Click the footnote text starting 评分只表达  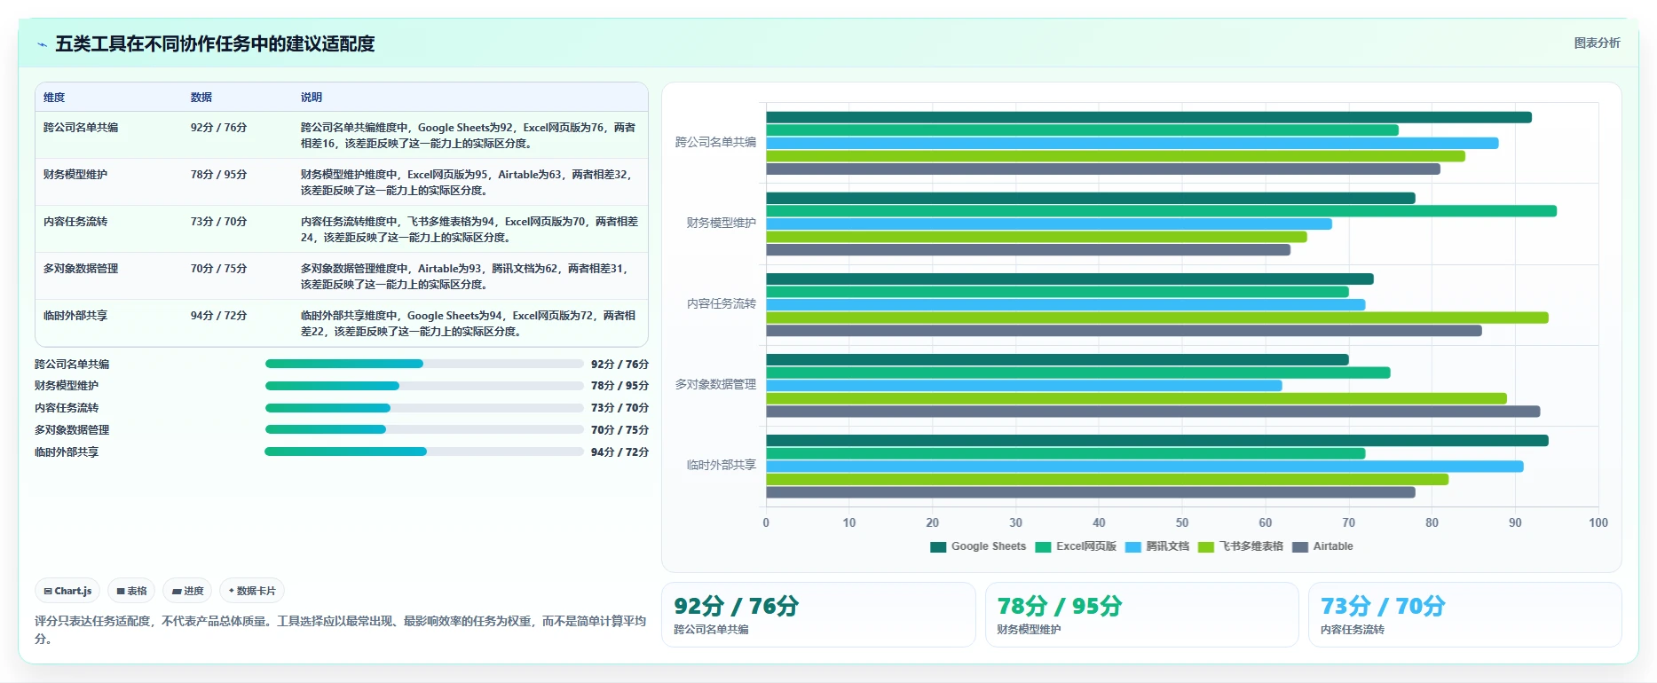point(340,630)
